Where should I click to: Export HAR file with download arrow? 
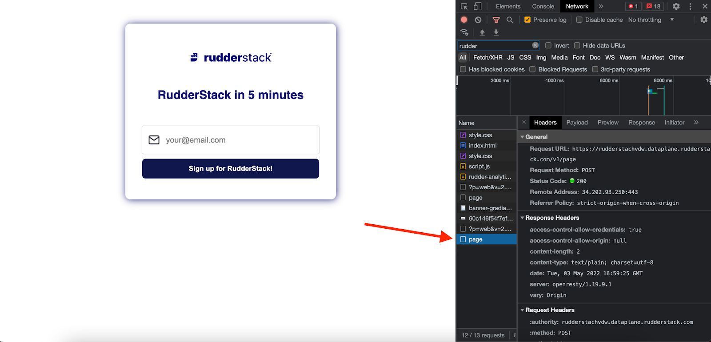pos(496,32)
